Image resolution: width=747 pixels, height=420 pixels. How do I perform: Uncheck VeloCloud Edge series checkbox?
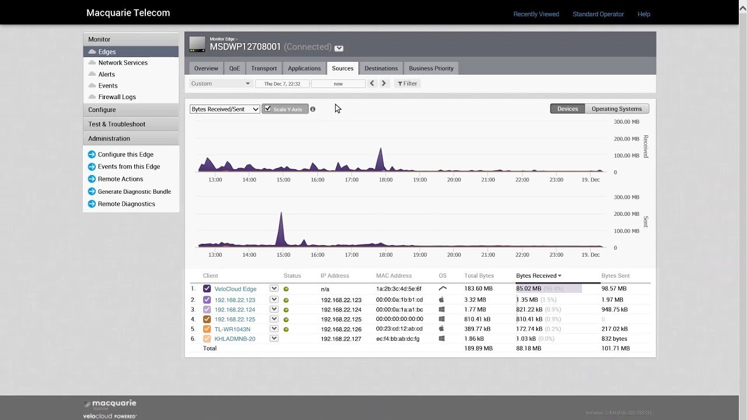pyautogui.click(x=207, y=289)
